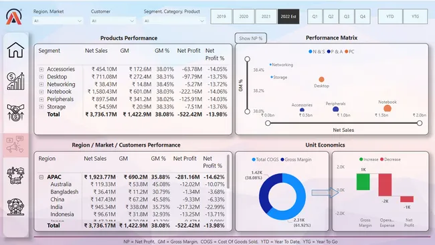435x245 pixels.
Task: Click the Accessories bubble in Performance Matrix
Action: (302, 110)
